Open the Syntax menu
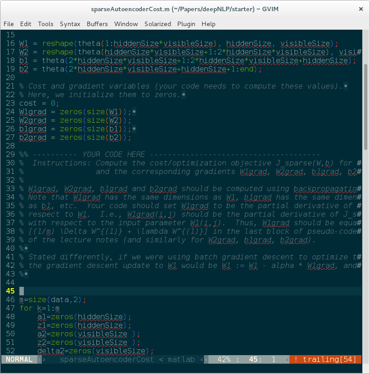 [70, 24]
